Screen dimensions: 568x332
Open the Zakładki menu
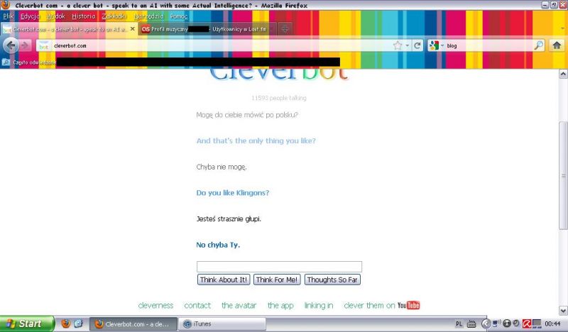click(114, 16)
